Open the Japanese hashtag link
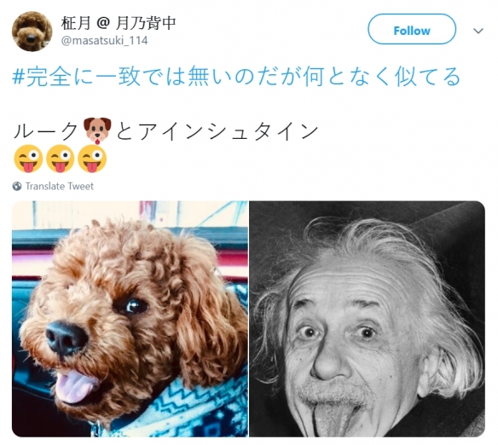 pyautogui.click(x=236, y=77)
